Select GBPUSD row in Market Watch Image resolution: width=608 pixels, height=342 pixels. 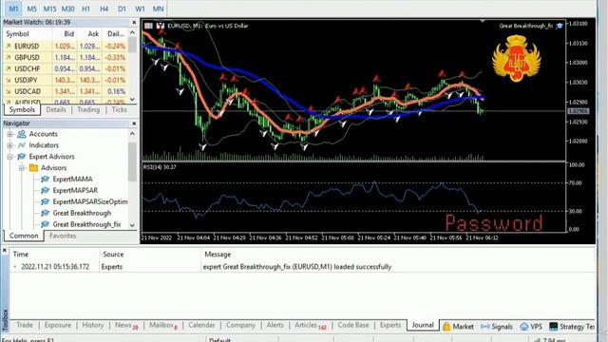tap(65, 57)
